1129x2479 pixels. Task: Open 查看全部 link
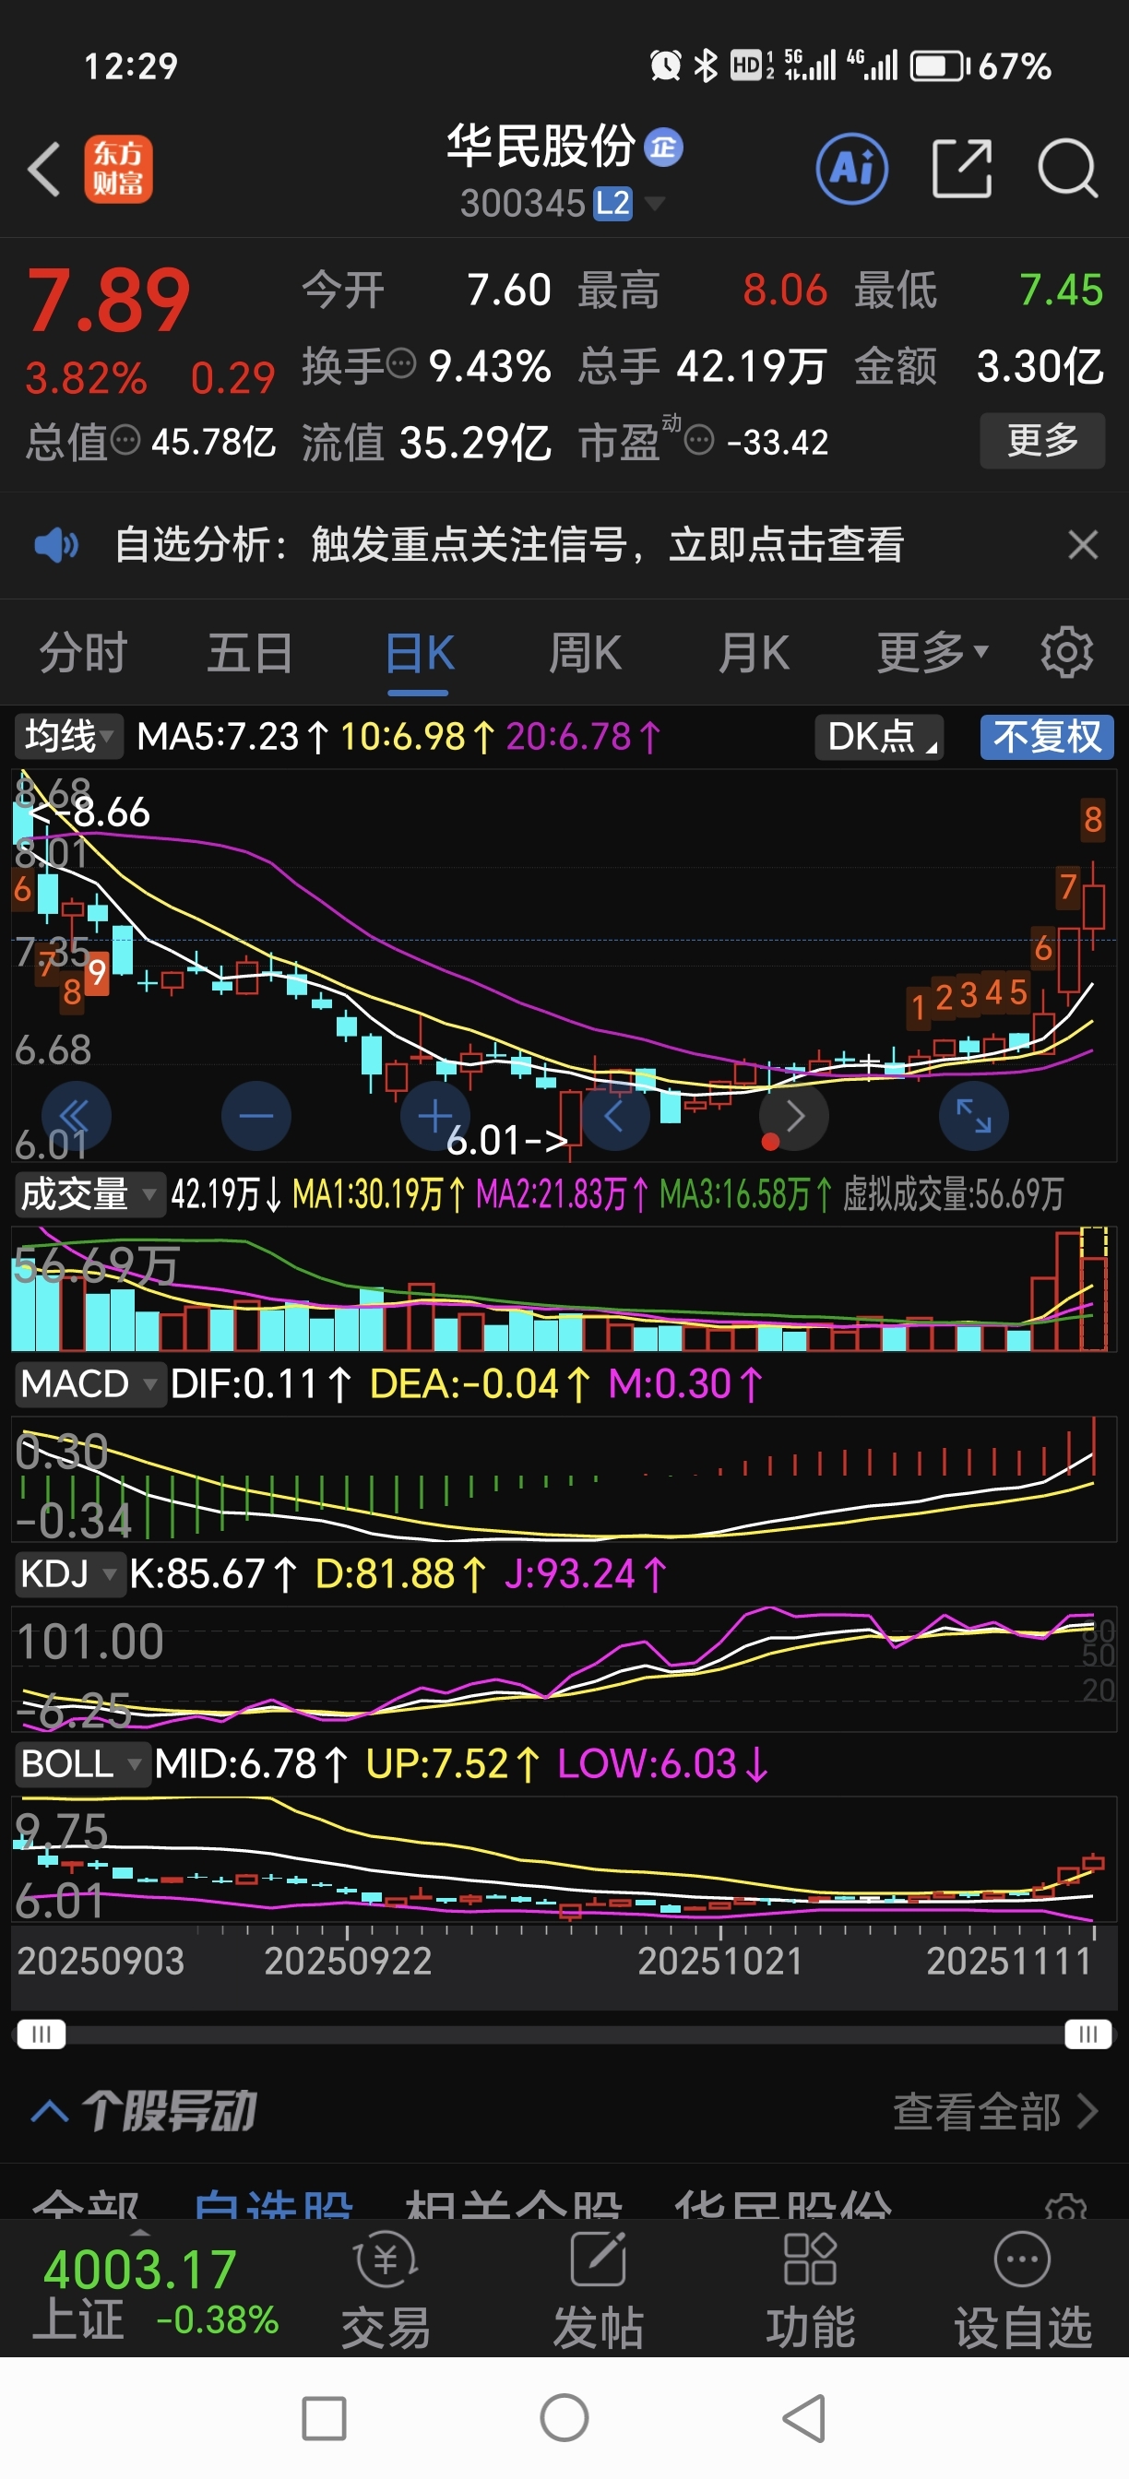(995, 2112)
